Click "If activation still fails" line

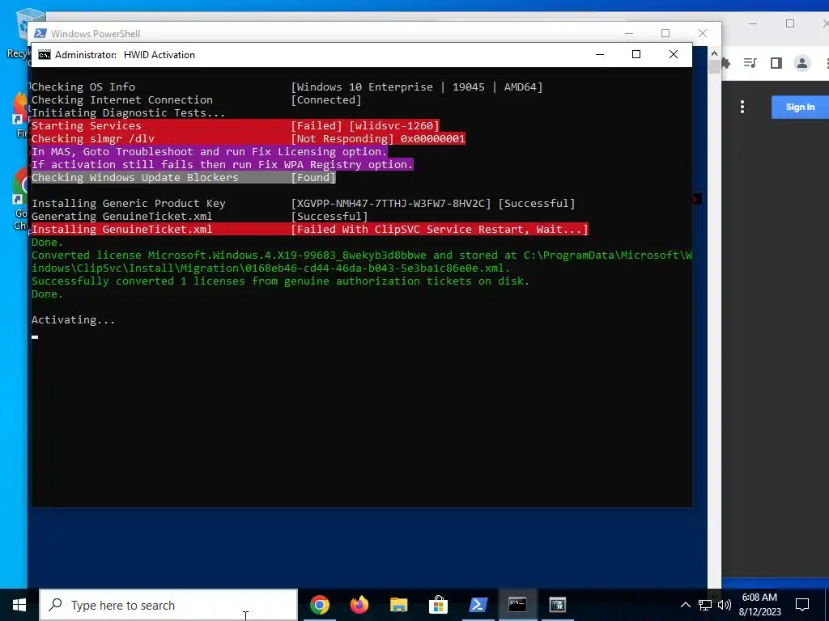[222, 165]
